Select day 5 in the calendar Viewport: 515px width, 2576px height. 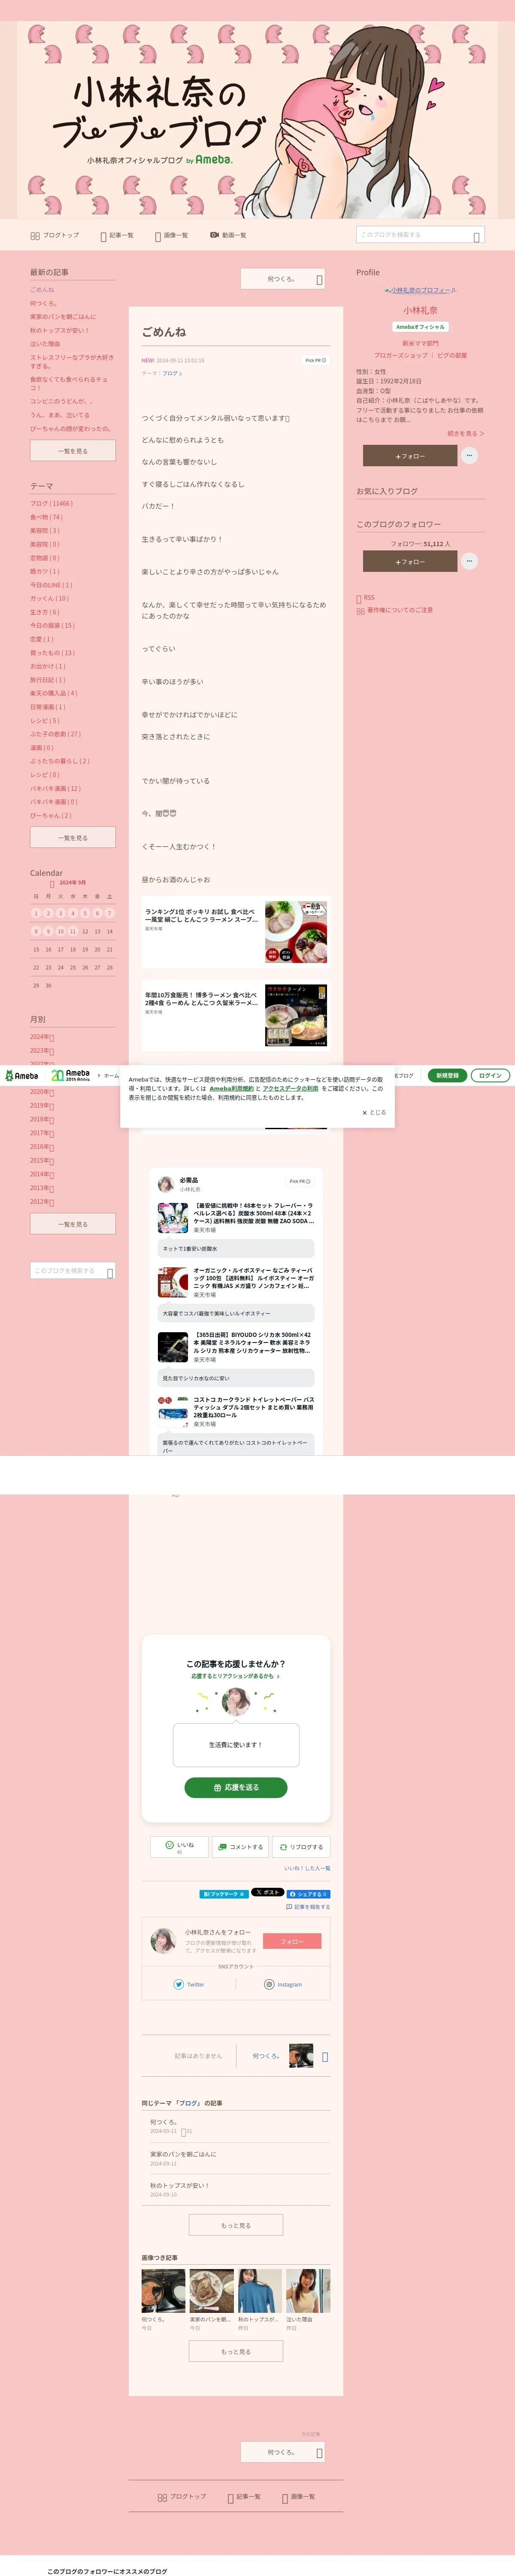[x=85, y=913]
